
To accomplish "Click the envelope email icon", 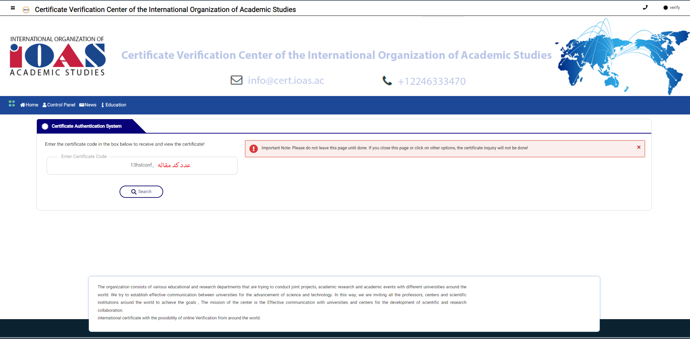I will tap(236, 80).
